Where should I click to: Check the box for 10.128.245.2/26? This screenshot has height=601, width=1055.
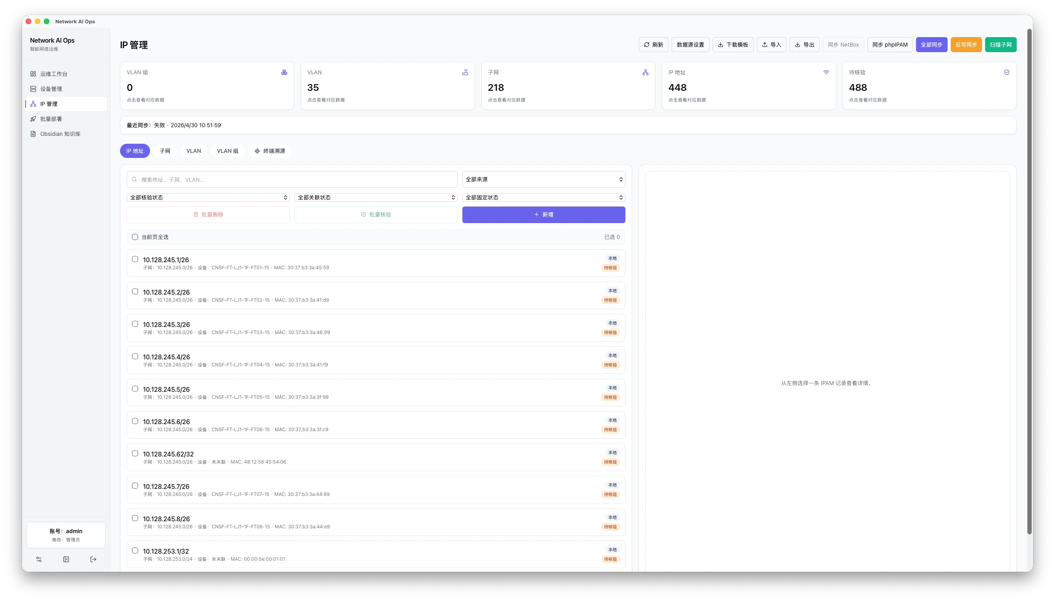[x=135, y=291]
